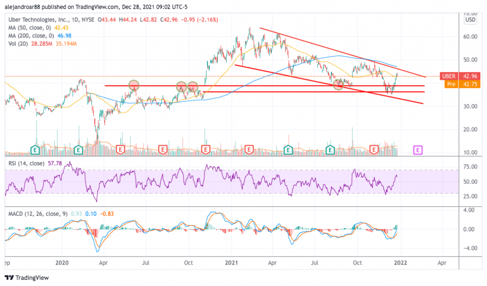Select the Vol (20) indicator legend
Screen dimensions: 487x286
(x=19, y=44)
